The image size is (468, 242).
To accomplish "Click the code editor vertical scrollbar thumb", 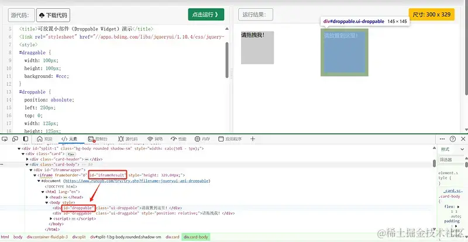I will (227, 60).
